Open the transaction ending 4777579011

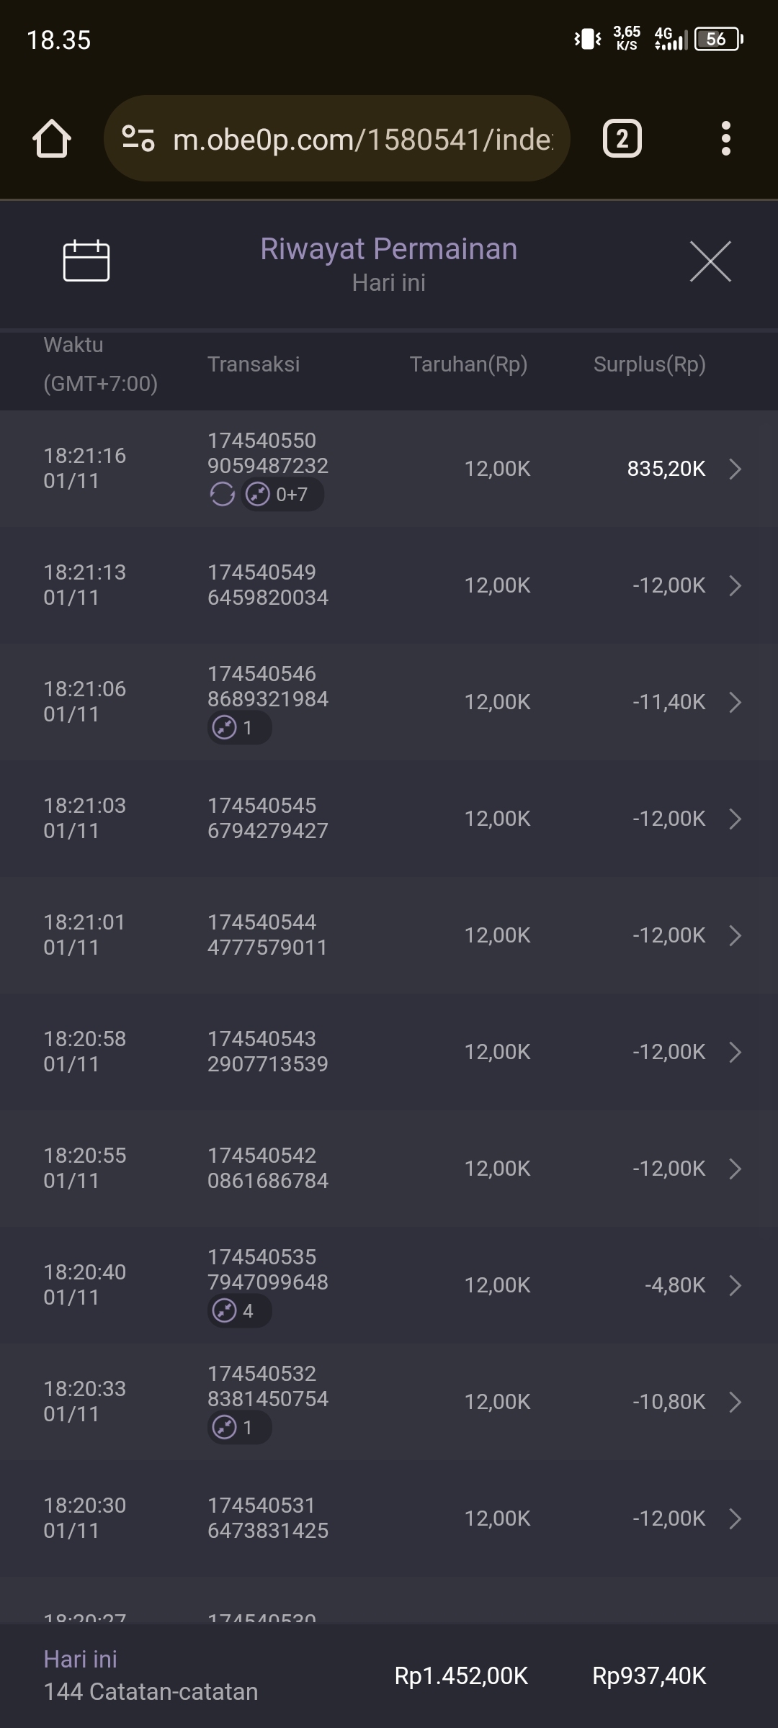pos(389,935)
